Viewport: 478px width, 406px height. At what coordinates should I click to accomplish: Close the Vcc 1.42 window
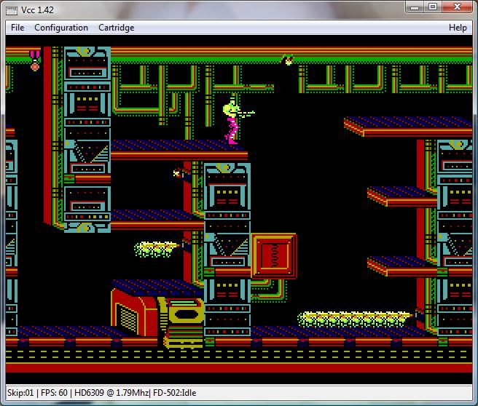pyautogui.click(x=457, y=7)
